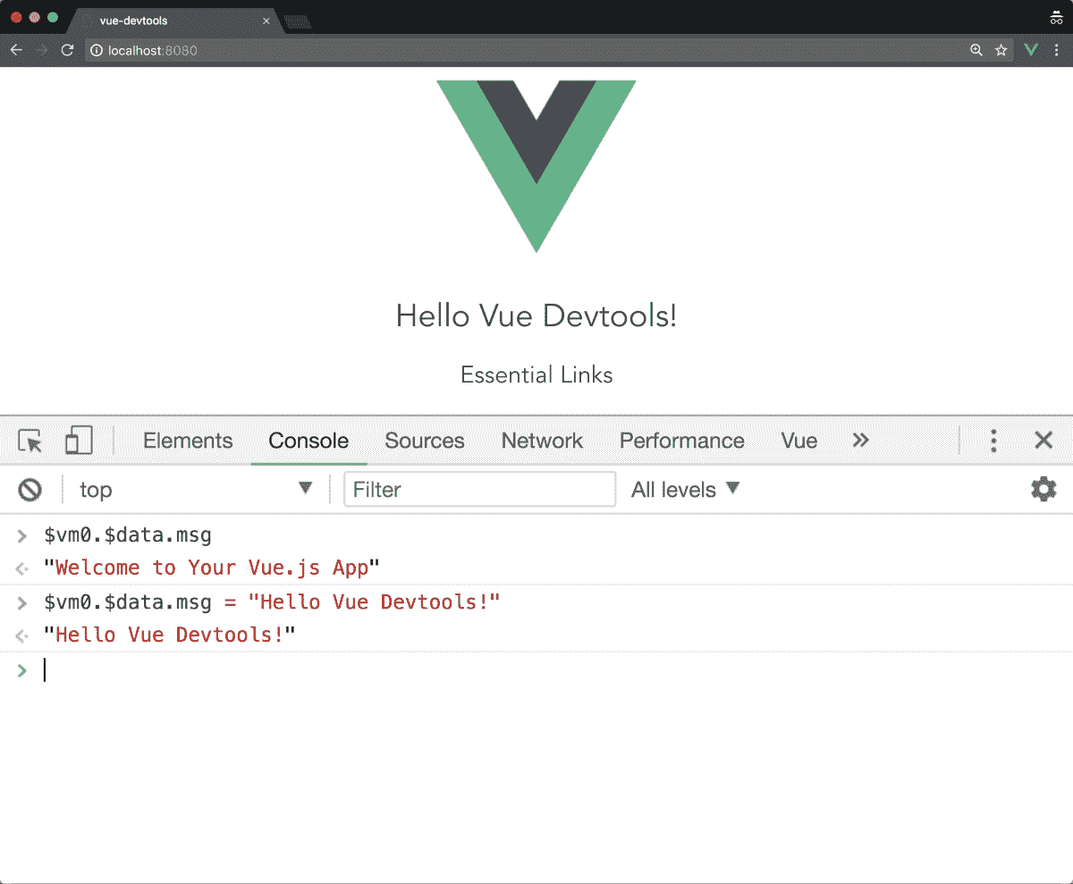Focus the console Filter field

[x=480, y=489]
